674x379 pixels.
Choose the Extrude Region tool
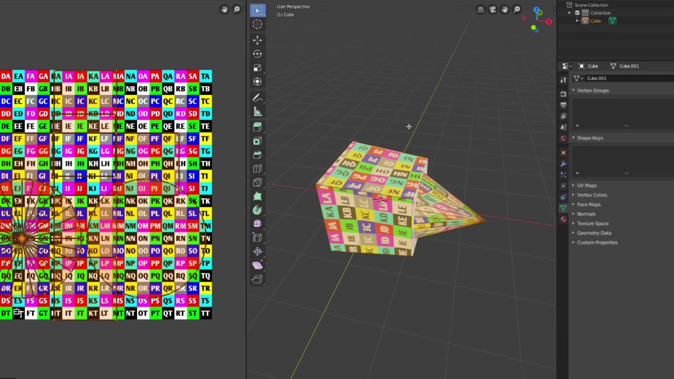[x=257, y=127]
